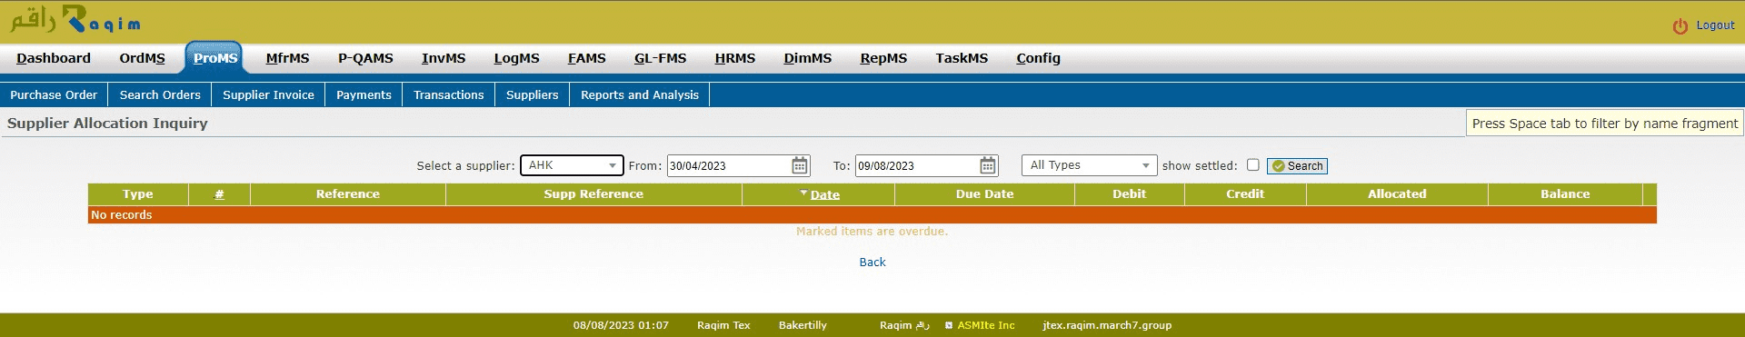The image size is (1745, 337).
Task: Open the From date calendar picker
Action: (x=799, y=165)
